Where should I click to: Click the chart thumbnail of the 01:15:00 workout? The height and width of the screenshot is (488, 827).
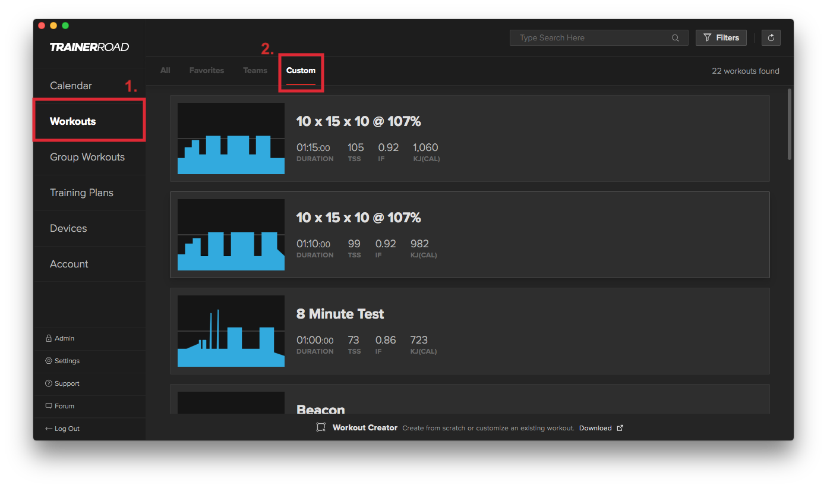[x=231, y=138]
